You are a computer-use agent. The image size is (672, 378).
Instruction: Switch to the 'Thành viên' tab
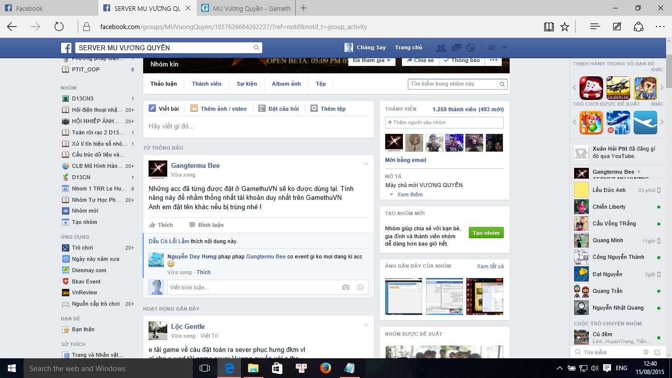pyautogui.click(x=206, y=84)
